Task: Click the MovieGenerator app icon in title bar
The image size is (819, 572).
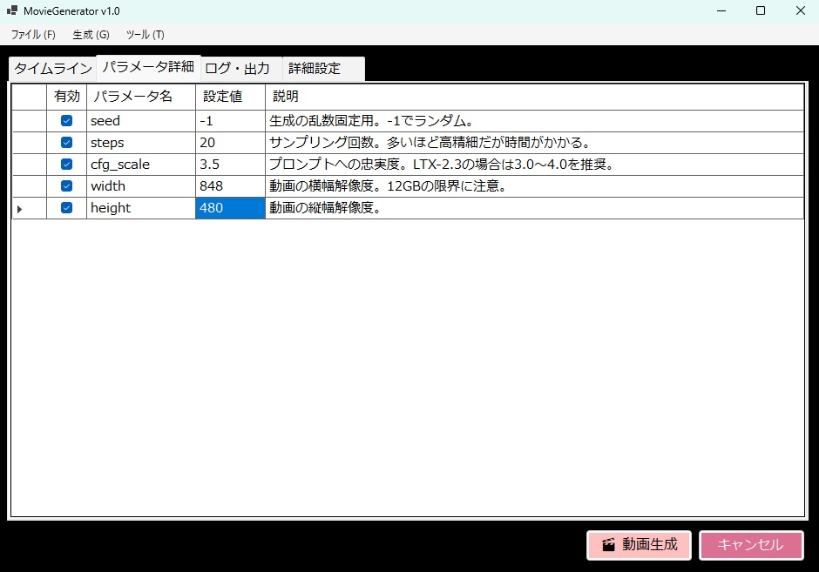Action: coord(12,10)
